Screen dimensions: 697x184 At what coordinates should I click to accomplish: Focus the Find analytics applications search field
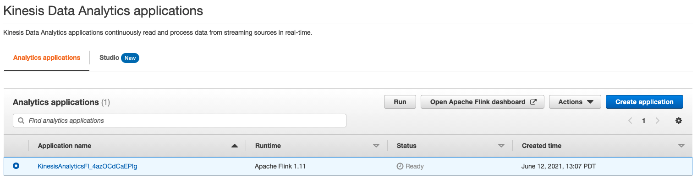(x=183, y=121)
